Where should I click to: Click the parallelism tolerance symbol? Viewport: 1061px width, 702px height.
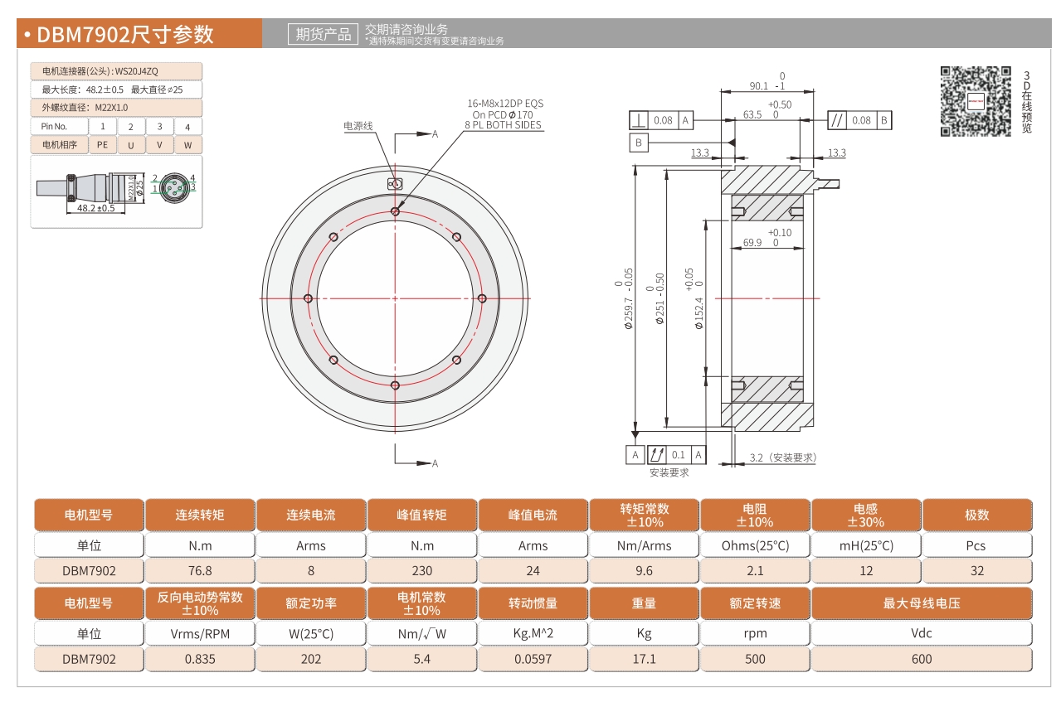point(837,120)
